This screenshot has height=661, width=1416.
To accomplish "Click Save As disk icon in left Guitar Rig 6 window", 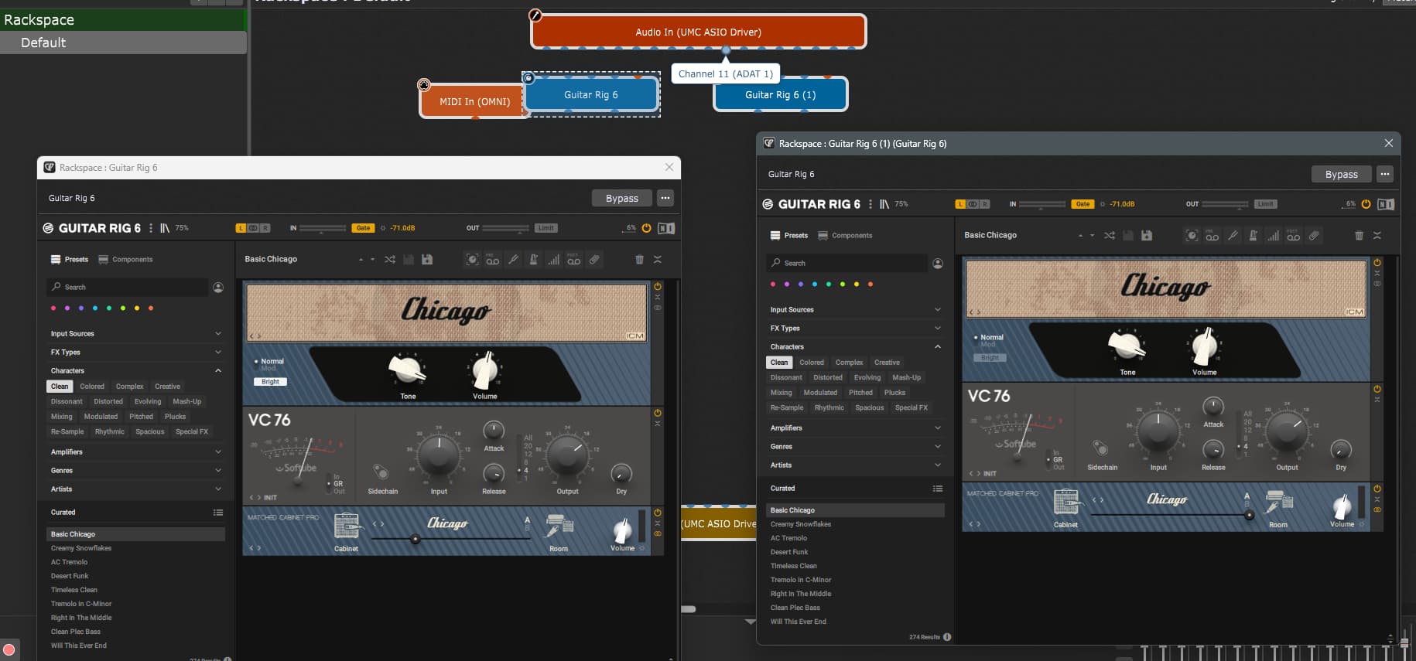I will click(427, 260).
